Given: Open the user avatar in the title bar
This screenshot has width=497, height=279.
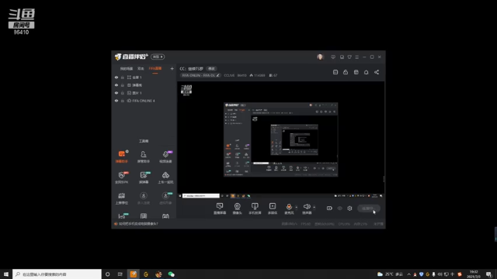Looking at the screenshot, I should tap(320, 57).
